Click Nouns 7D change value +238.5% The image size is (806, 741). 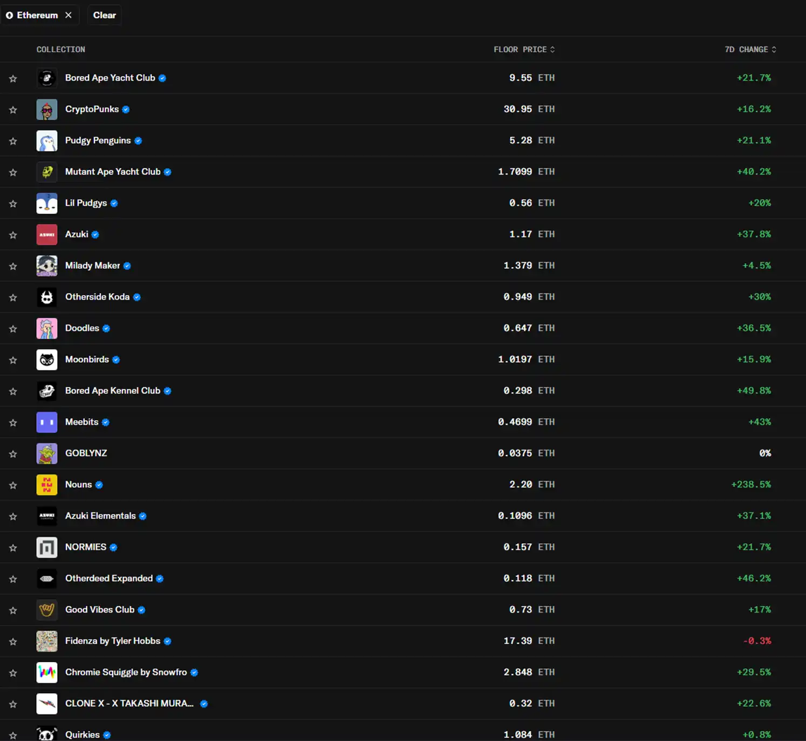click(751, 485)
